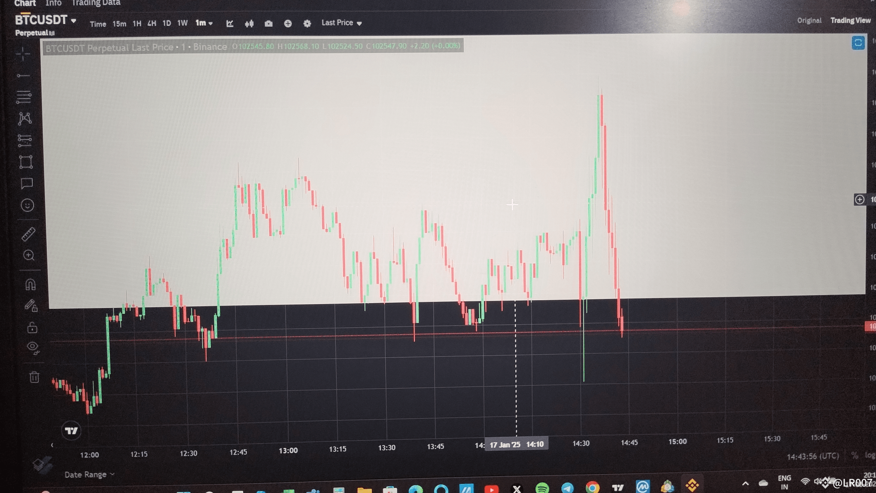The height and width of the screenshot is (493, 876).
Task: Open the Fibonacci retracement tool
Action: point(24,97)
